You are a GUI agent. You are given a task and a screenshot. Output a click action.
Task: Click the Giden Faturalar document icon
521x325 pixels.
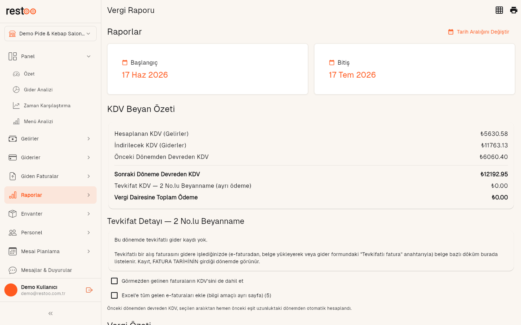click(13, 176)
